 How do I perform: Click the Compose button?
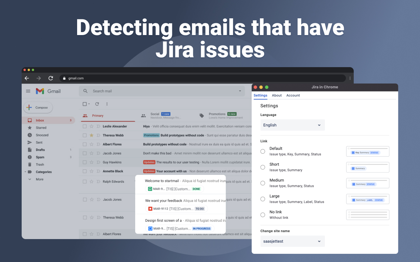pyautogui.click(x=38, y=107)
